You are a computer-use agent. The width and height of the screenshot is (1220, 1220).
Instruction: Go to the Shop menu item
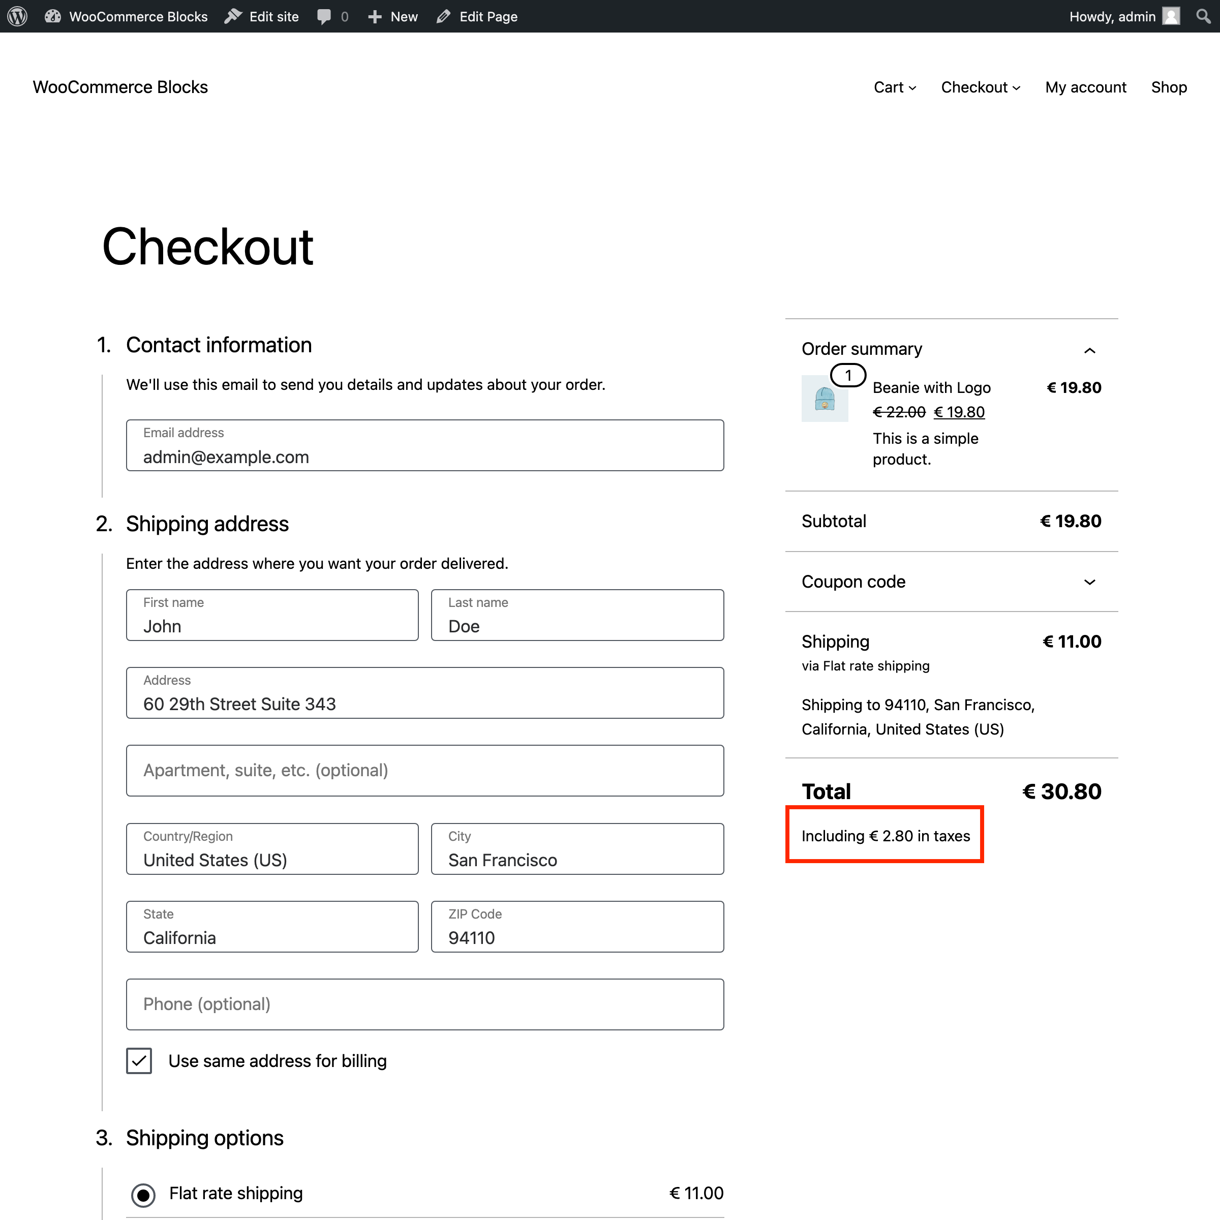pyautogui.click(x=1169, y=87)
